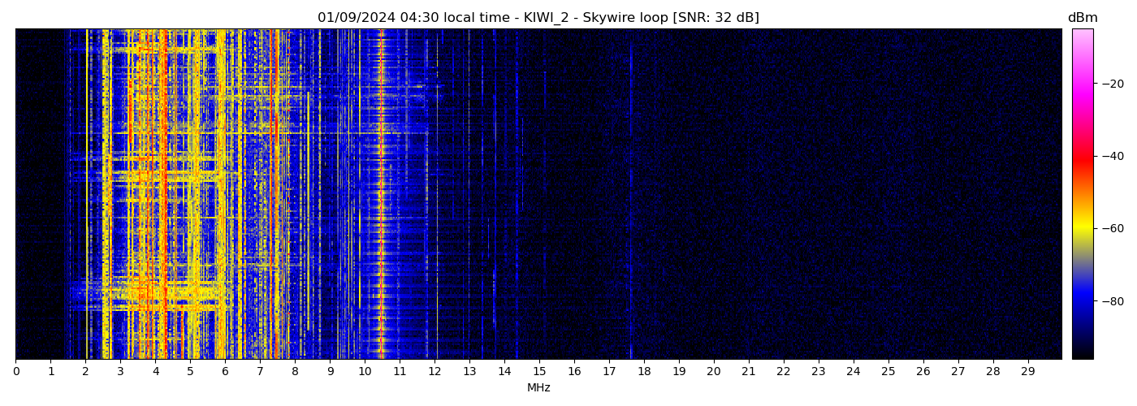
Task: Click the plot title text
Action: [x=538, y=18]
